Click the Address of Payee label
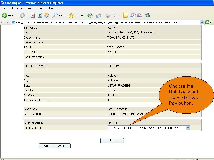 (34, 66)
